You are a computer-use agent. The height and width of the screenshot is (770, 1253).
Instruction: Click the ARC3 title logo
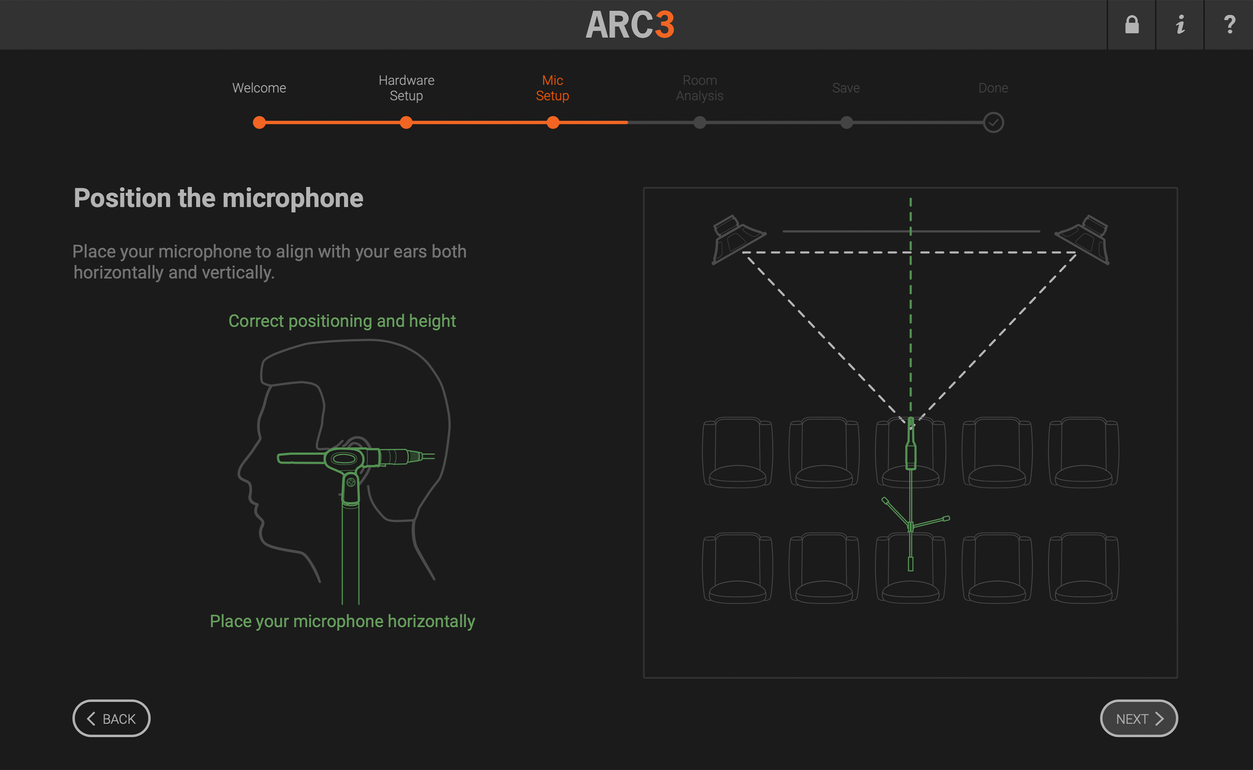(x=630, y=24)
